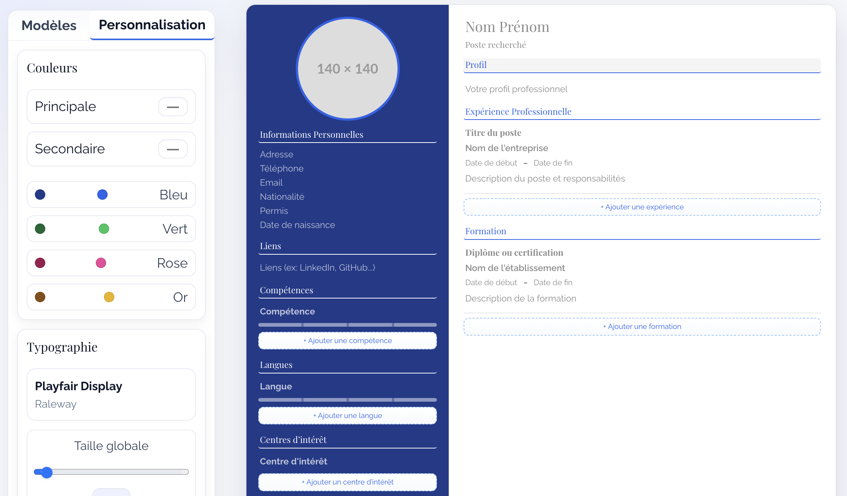Viewport: 847px width, 496px height.
Task: Choose the Rose color theme
Action: click(x=111, y=263)
